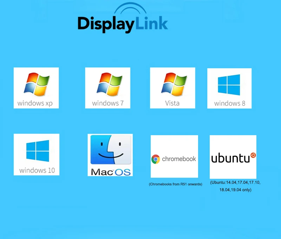
Task: Click the 'windows 10' label text
Action: tap(37, 170)
